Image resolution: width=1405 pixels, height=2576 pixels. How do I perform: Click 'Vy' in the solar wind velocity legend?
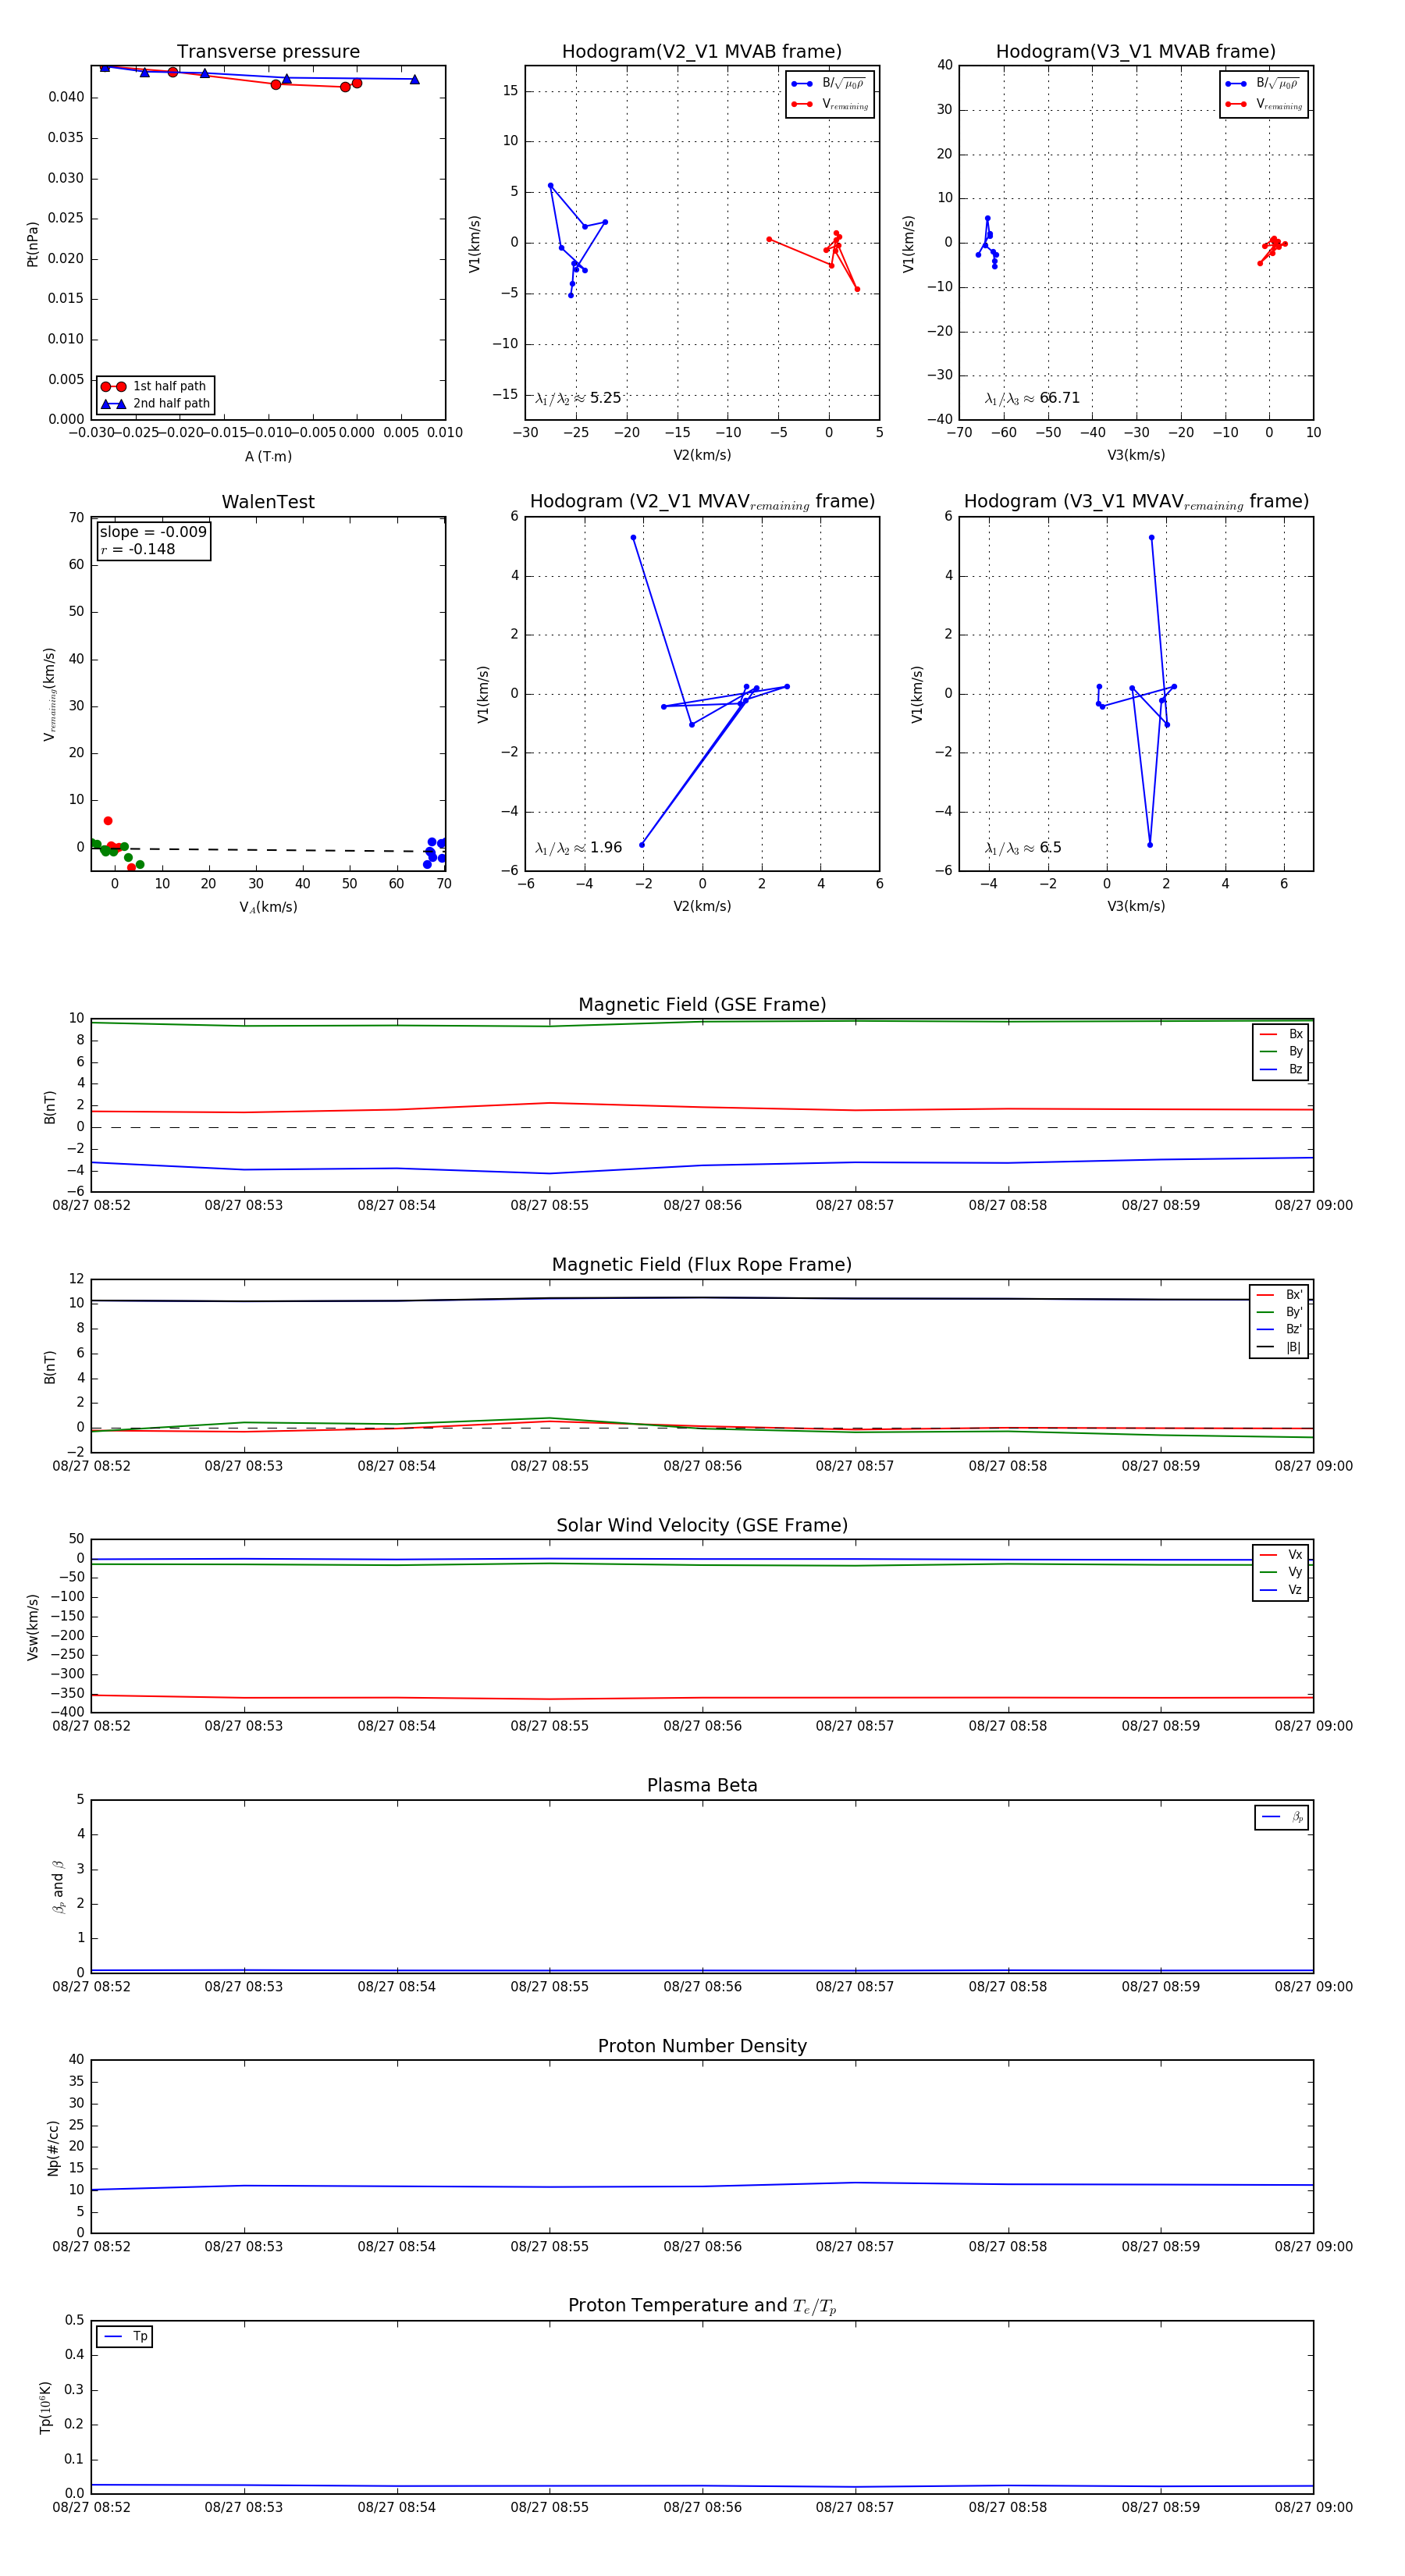tap(1295, 1572)
